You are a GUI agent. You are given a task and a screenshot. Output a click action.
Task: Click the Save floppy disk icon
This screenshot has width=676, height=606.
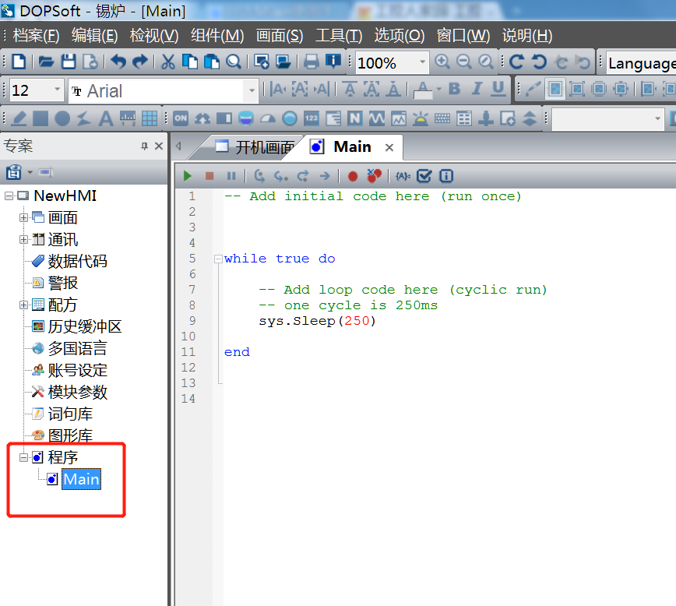click(x=69, y=62)
